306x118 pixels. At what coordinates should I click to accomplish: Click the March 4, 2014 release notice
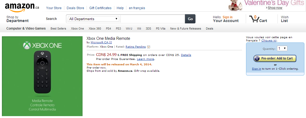click(x=119, y=64)
